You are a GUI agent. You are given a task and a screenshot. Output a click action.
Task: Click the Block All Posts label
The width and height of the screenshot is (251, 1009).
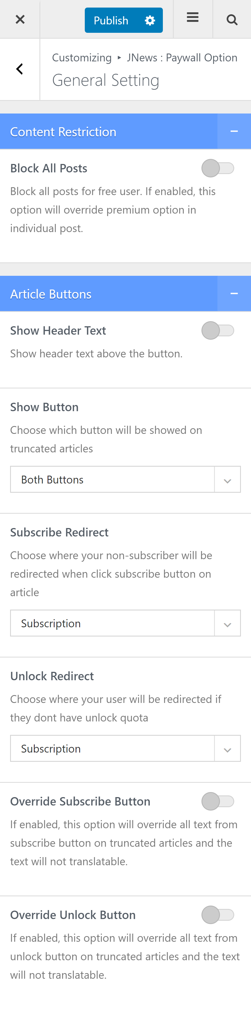[x=49, y=168]
